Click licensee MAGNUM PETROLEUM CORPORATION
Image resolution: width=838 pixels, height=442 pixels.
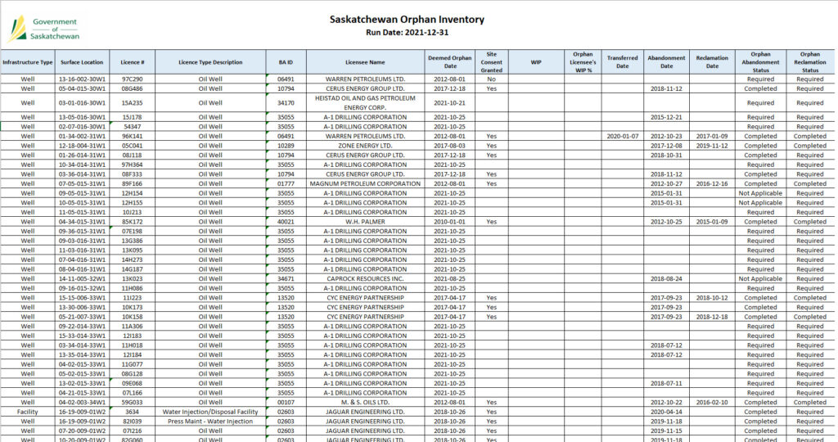click(365, 183)
